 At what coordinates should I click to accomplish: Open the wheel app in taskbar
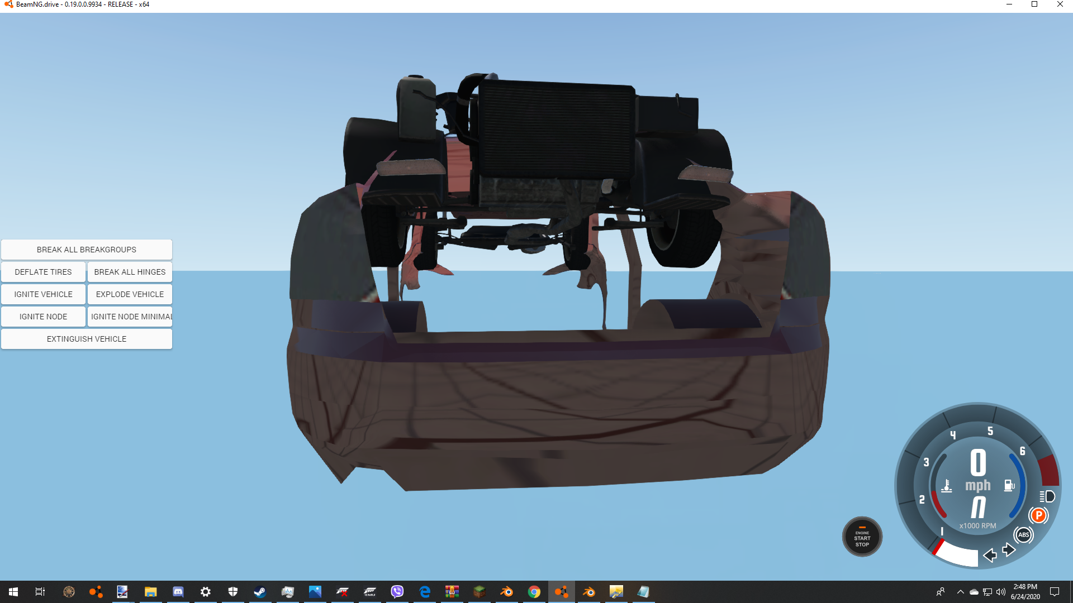pyautogui.click(x=69, y=592)
